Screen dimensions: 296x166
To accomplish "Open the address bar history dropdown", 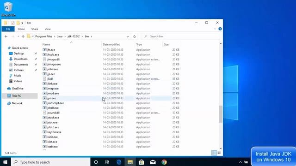I will coord(128,36).
